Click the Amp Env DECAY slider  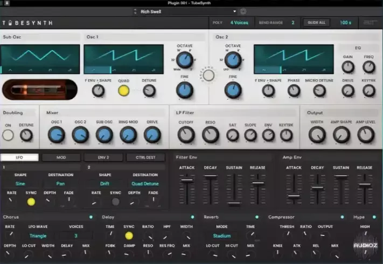click(317, 189)
